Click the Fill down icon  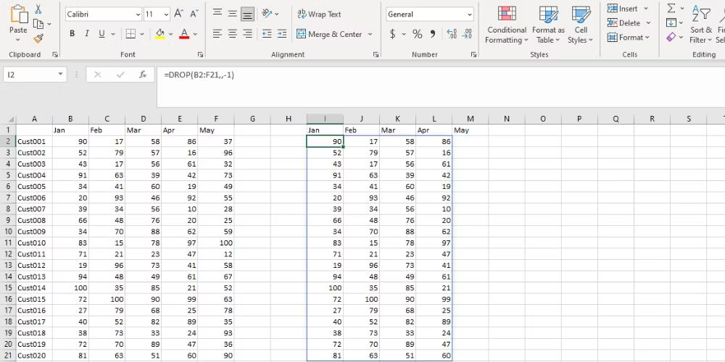(x=671, y=22)
